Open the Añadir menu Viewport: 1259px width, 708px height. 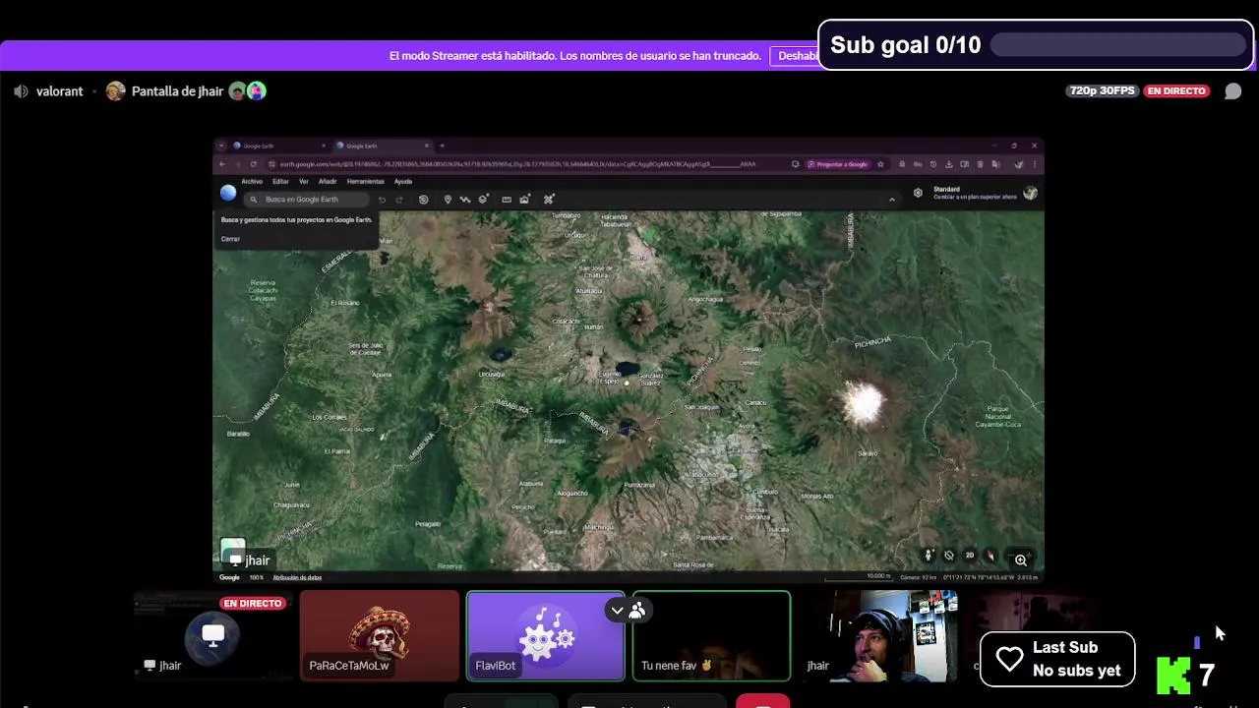tap(328, 181)
